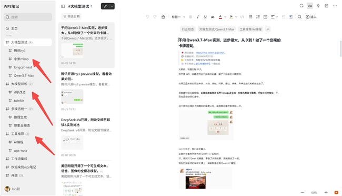
Task: Toggle inline code formatting
Action: click(x=242, y=17)
